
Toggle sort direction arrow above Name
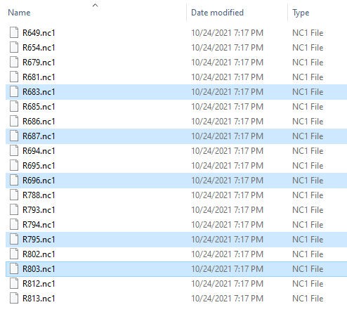click(x=95, y=5)
